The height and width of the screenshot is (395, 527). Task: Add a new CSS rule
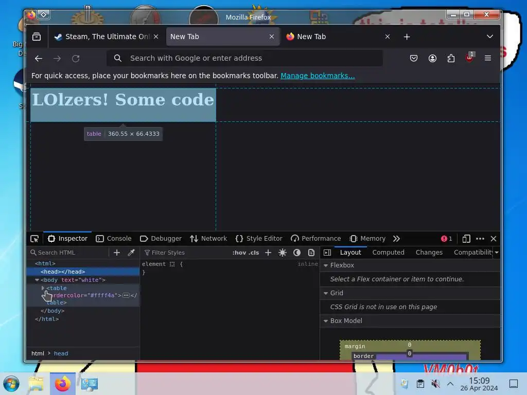click(268, 253)
